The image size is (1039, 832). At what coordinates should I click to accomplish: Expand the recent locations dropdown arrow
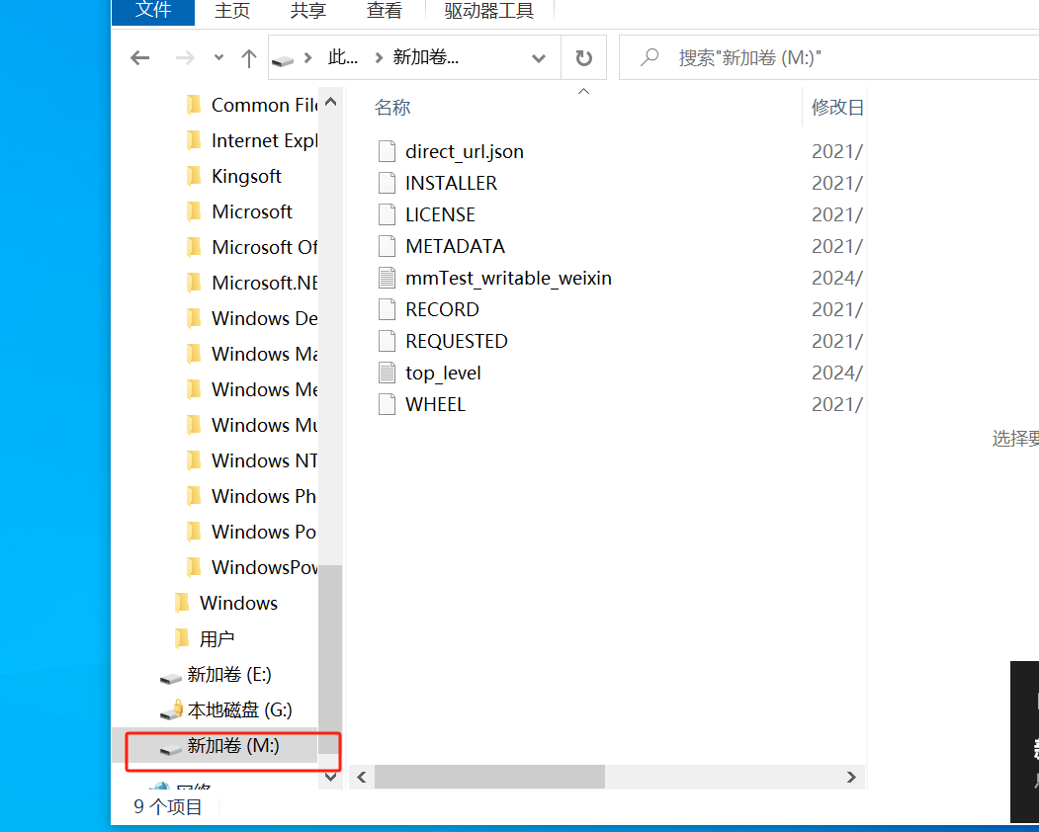(x=219, y=58)
